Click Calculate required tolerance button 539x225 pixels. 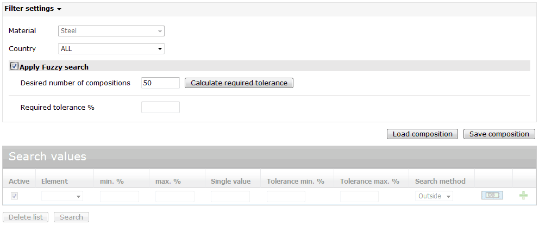coord(239,83)
